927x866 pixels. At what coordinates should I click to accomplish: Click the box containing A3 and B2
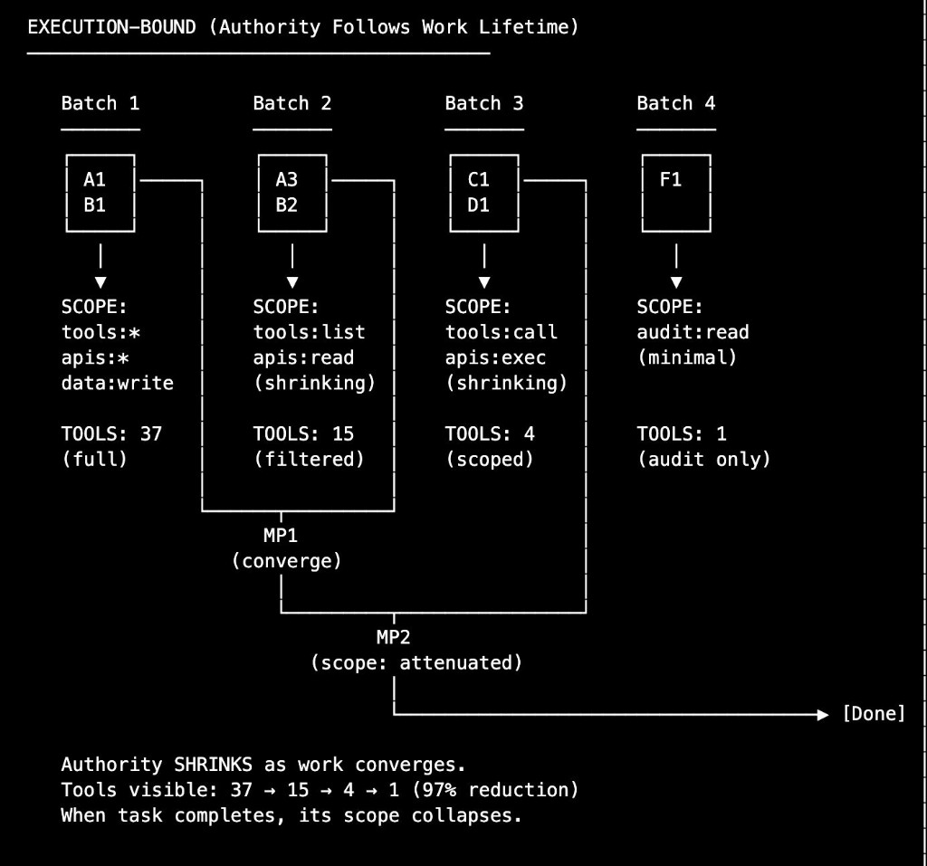pos(292,193)
